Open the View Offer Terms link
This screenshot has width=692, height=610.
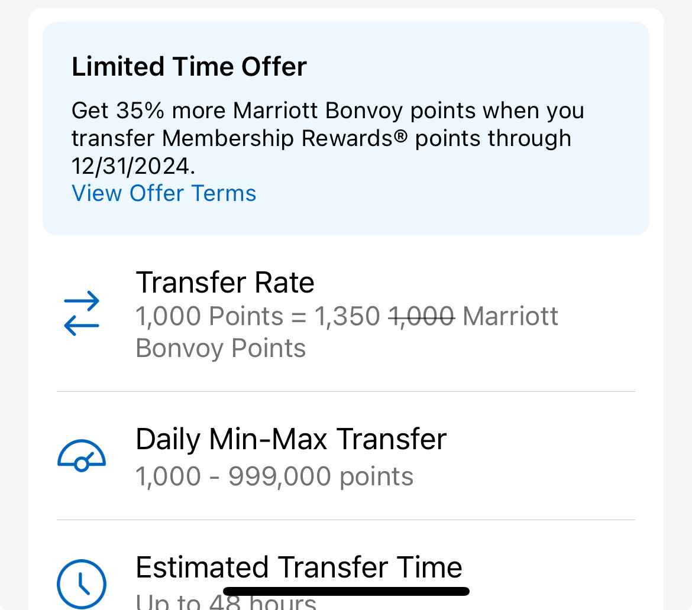(x=164, y=193)
